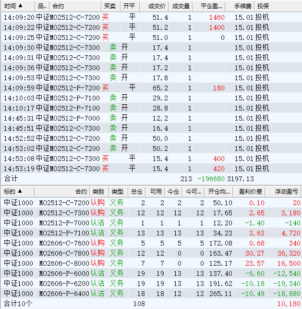The width and height of the screenshot is (302, 309).
Task: Click the 成交量 column header
Action: pyautogui.click(x=181, y=6)
